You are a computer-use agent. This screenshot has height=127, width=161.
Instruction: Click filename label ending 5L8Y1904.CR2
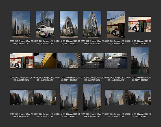(140, 115)
